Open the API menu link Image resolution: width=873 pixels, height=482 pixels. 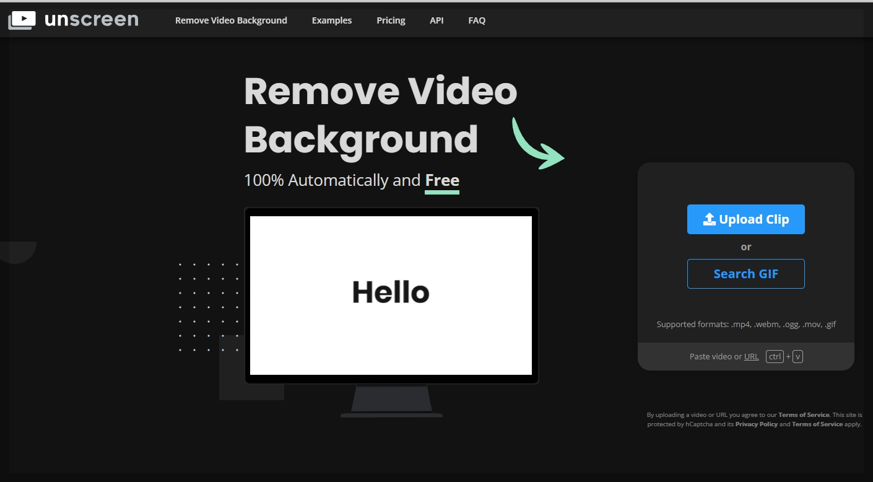click(x=436, y=20)
